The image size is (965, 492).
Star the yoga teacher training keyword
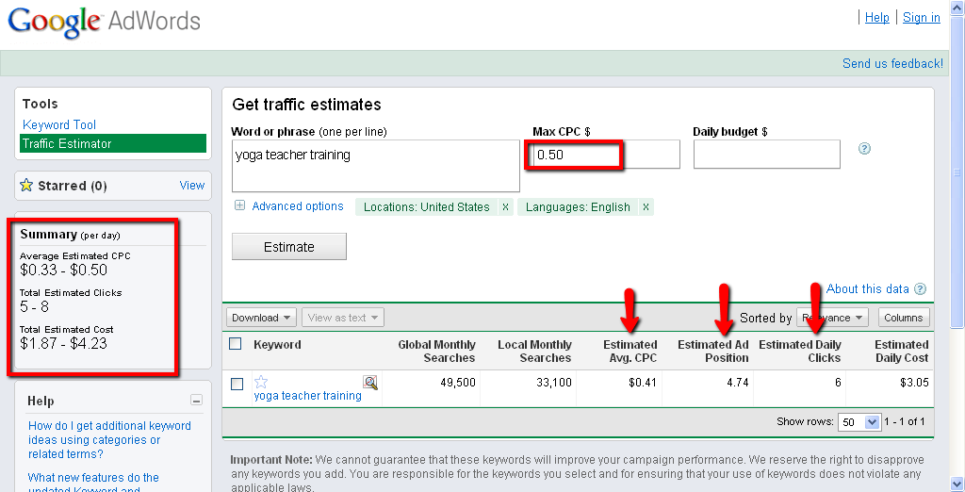coord(261,382)
